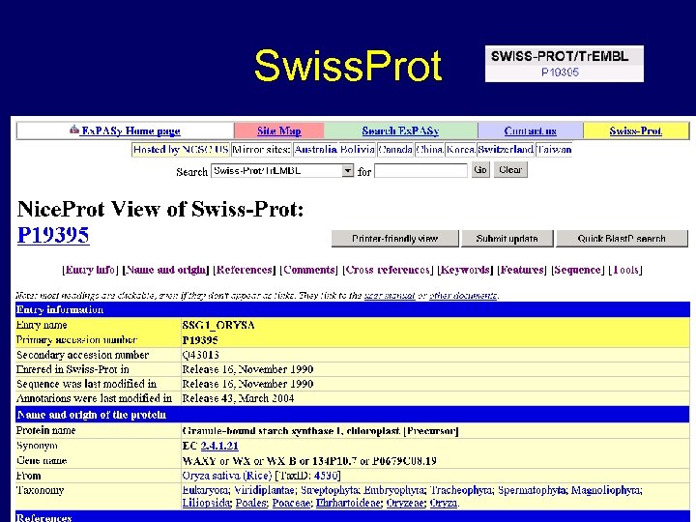Open the Oryza genus taxonomy link
This screenshot has height=522, width=696.
(x=443, y=503)
